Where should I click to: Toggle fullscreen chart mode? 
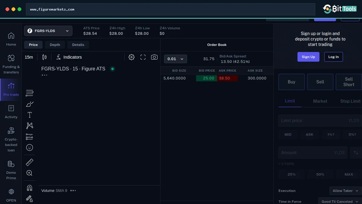coord(143,57)
